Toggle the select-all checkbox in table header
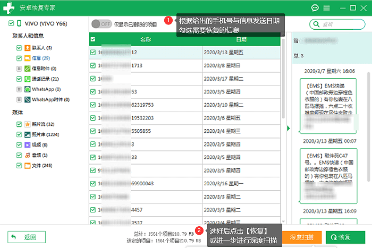The image size is (372, 248). 93,39
